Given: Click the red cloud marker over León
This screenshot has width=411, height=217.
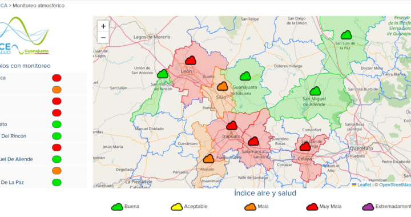Looking at the screenshot, I should point(191,61).
